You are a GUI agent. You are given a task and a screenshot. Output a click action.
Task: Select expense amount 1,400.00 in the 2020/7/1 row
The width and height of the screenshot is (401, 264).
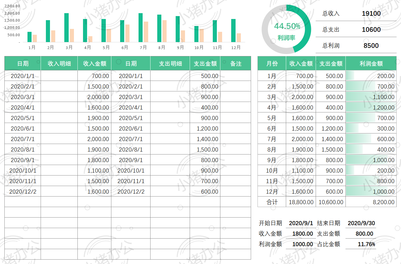pos(205,139)
